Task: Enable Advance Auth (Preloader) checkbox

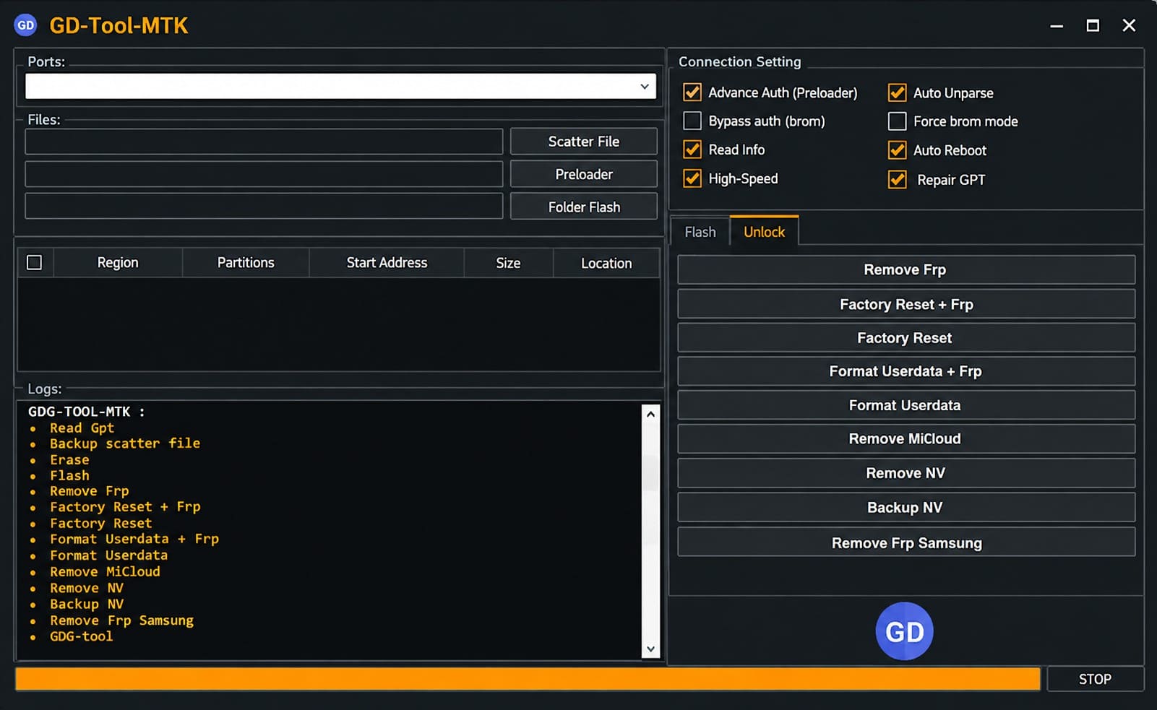Action: (692, 92)
